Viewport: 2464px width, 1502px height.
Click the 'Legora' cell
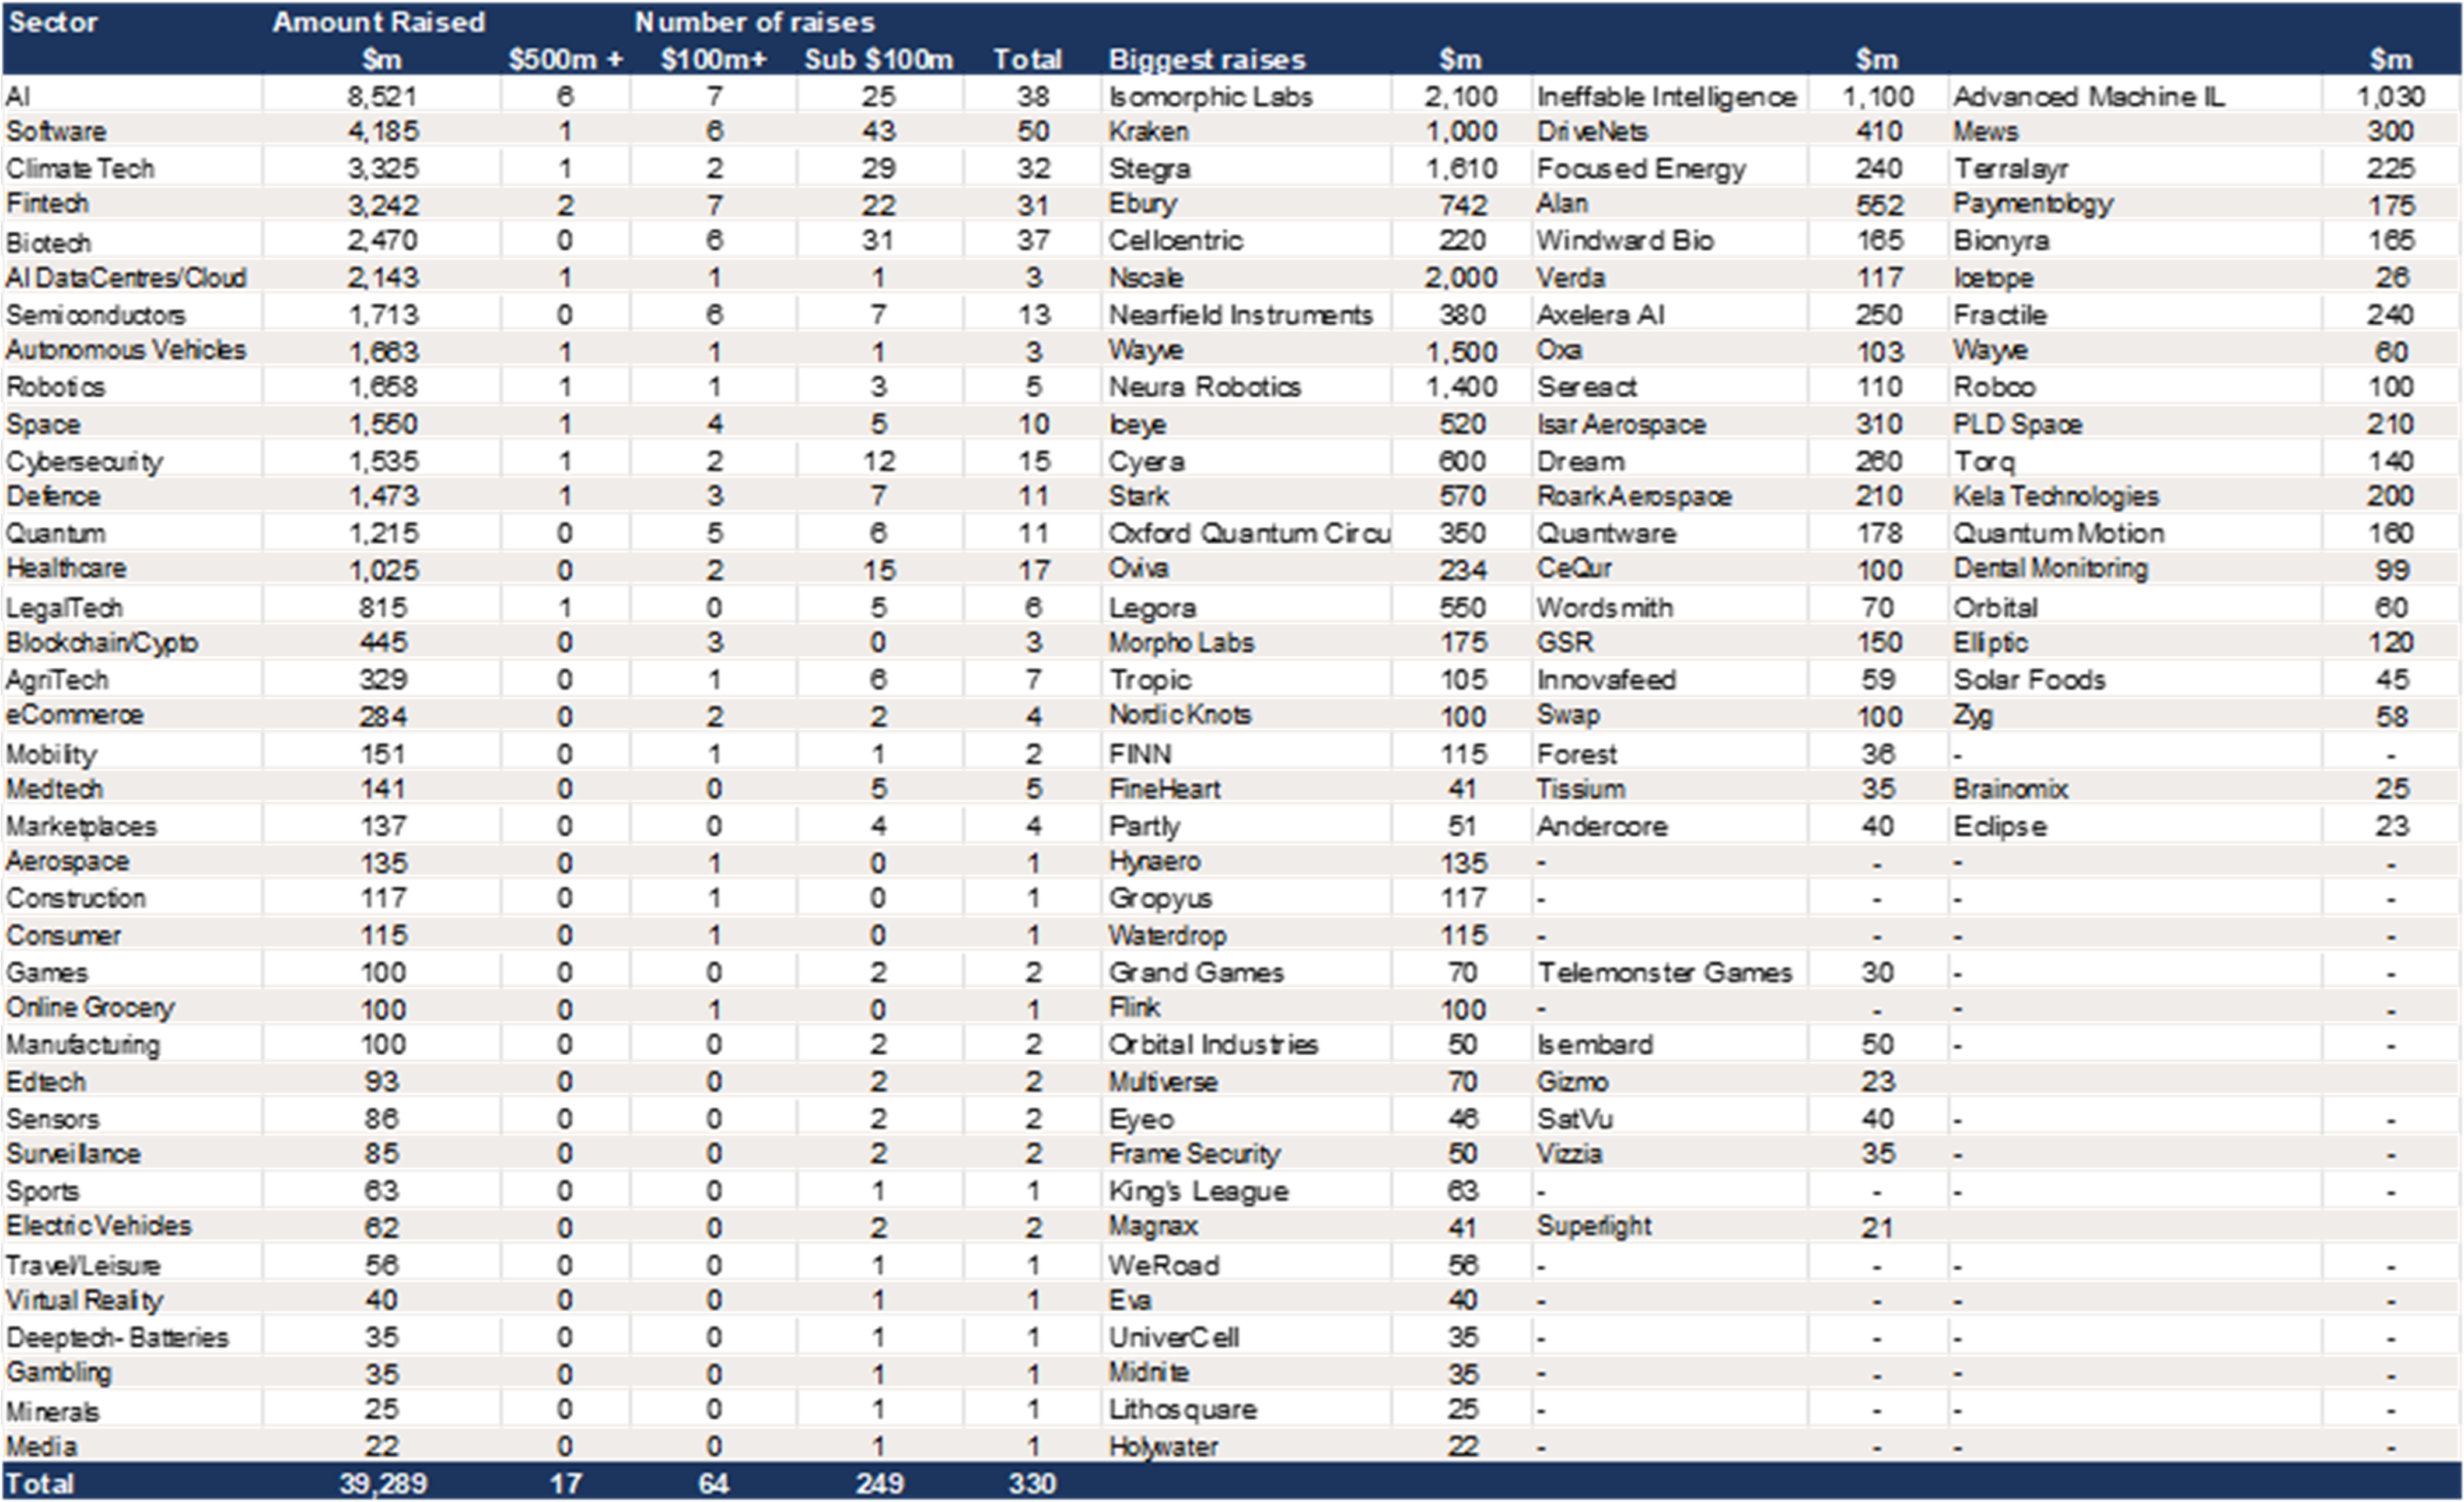click(x=1152, y=608)
